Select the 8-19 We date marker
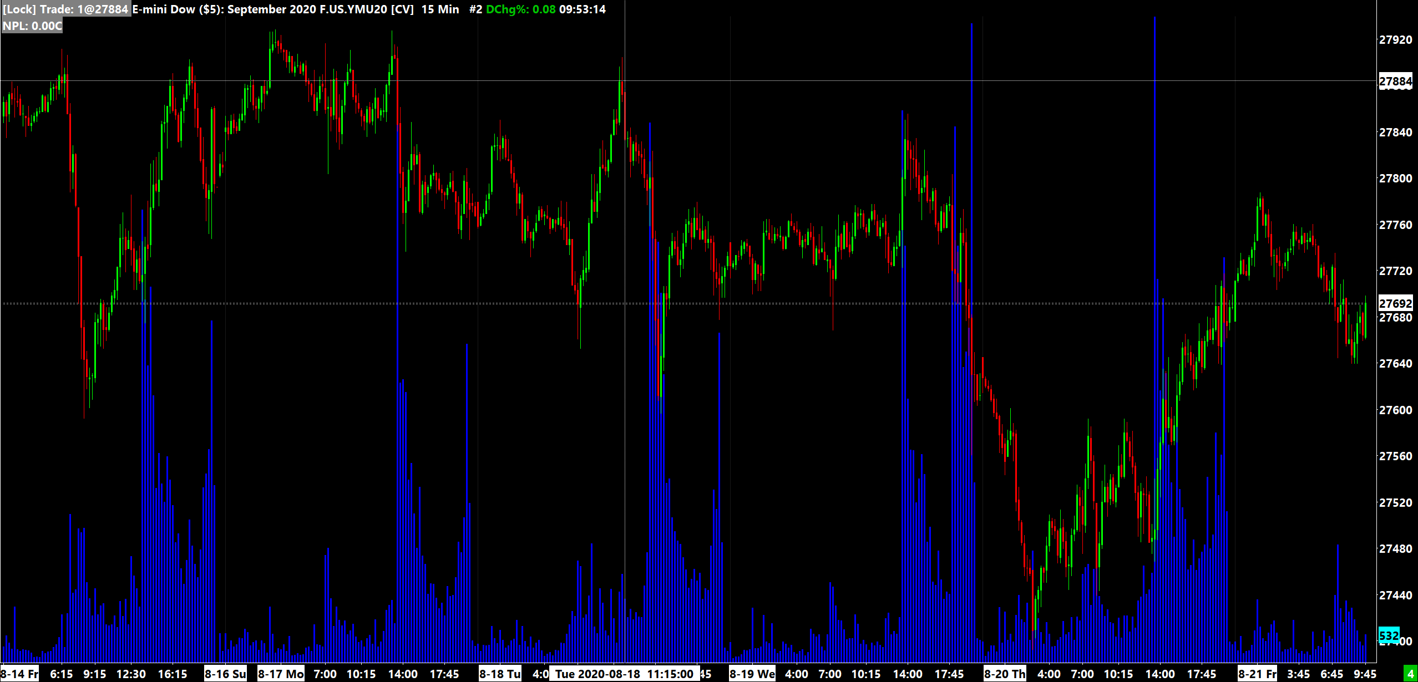Image resolution: width=1418 pixels, height=682 pixels. pyautogui.click(x=752, y=674)
